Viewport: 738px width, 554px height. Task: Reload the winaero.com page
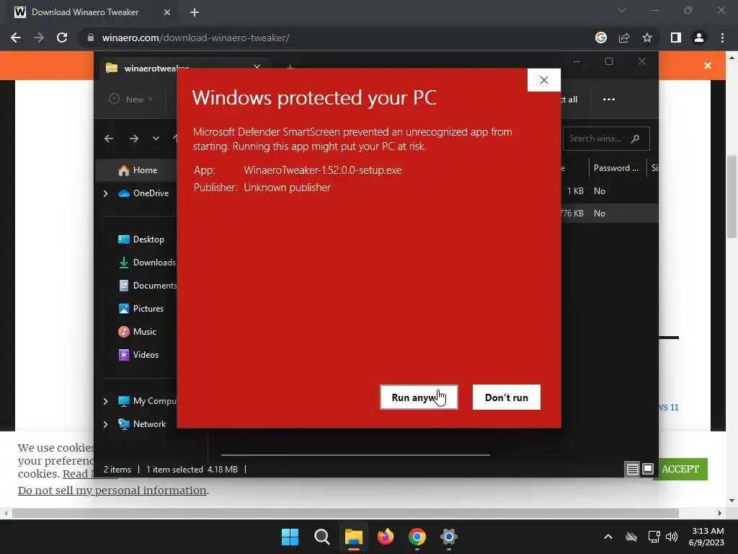pos(62,38)
